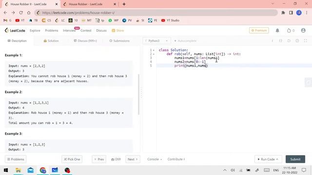312x175 pixels.
Task: Open the LC bookmark
Action: 60,20
